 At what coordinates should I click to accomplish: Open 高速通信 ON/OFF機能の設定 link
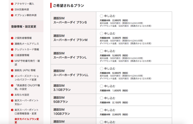[27, 87]
